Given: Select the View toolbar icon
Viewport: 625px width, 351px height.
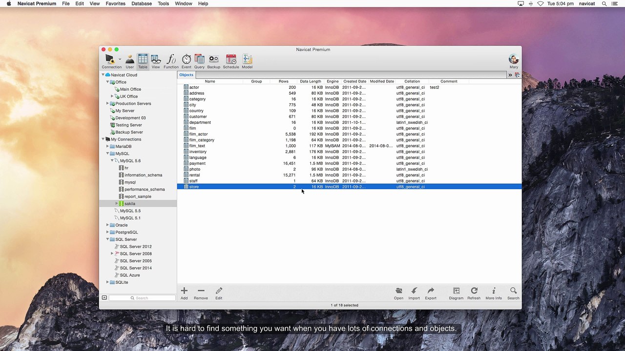Looking at the screenshot, I should point(155,61).
